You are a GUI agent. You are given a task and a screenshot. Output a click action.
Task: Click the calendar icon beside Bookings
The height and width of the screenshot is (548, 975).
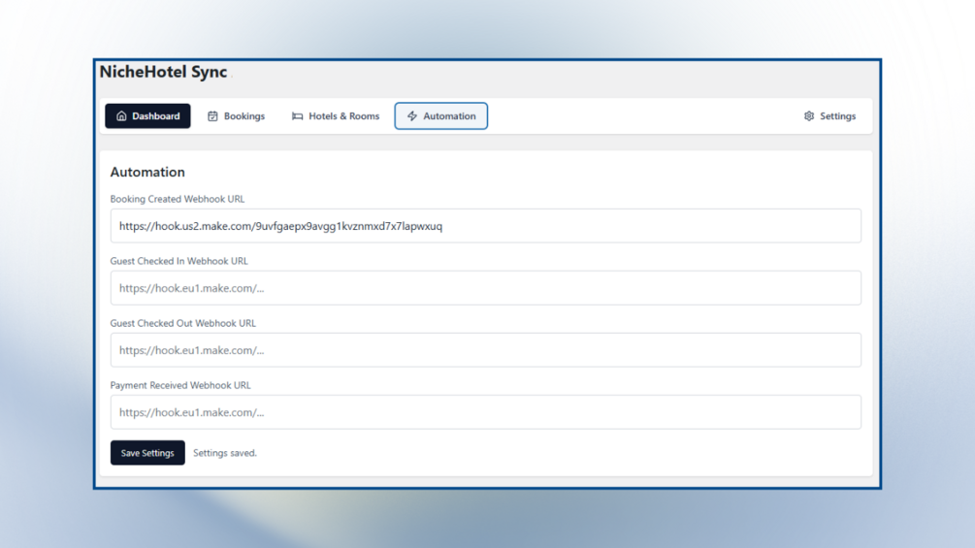click(x=212, y=116)
